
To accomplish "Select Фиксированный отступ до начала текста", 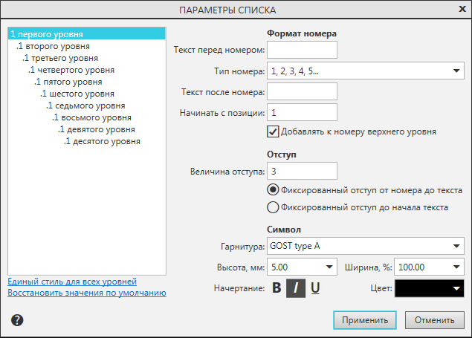I will 273,207.
